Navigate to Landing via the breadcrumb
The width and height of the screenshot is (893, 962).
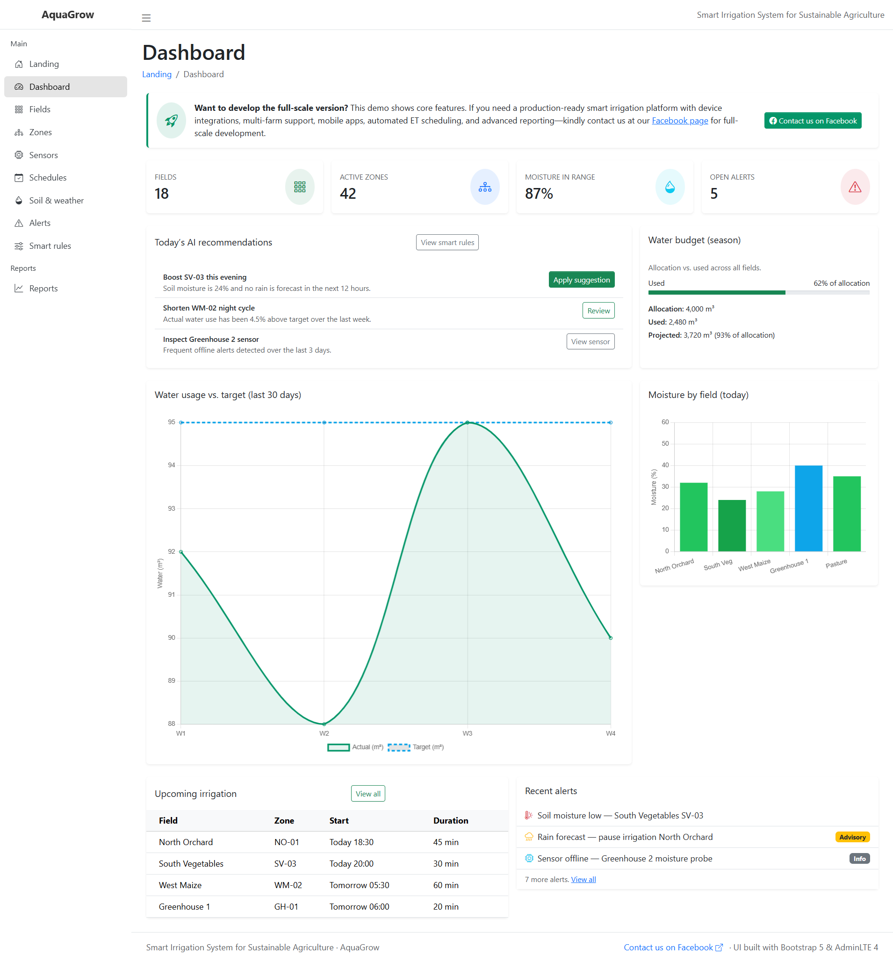(157, 74)
